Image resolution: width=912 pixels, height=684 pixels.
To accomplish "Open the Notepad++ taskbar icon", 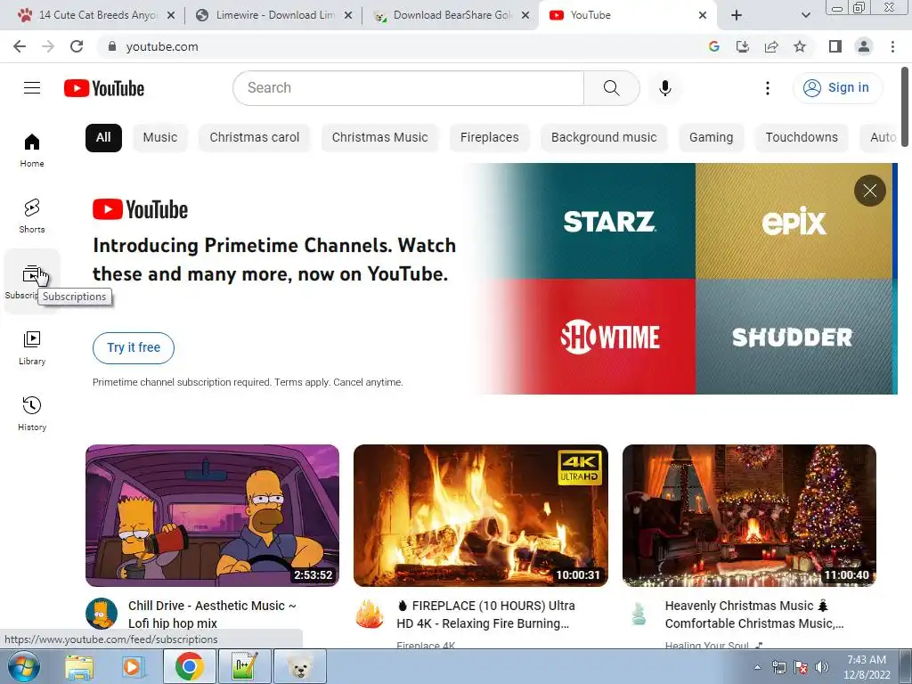I will [244, 666].
